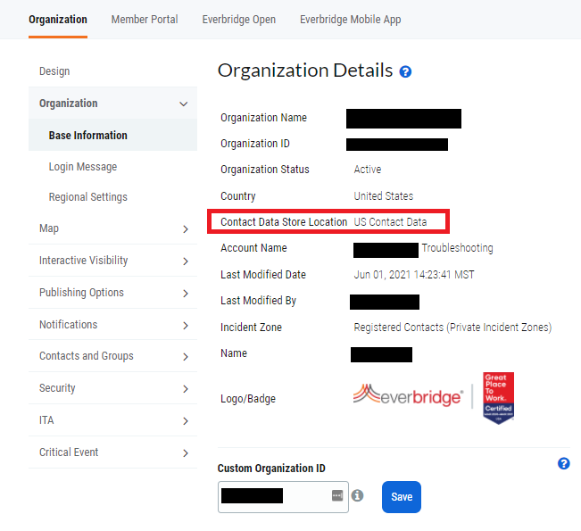The height and width of the screenshot is (531, 581).
Task: Click help icon near Custom Organization ID
Action: 563,463
